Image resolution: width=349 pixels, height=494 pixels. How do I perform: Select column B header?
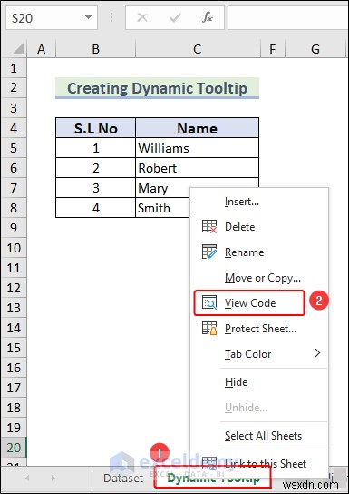pos(95,49)
